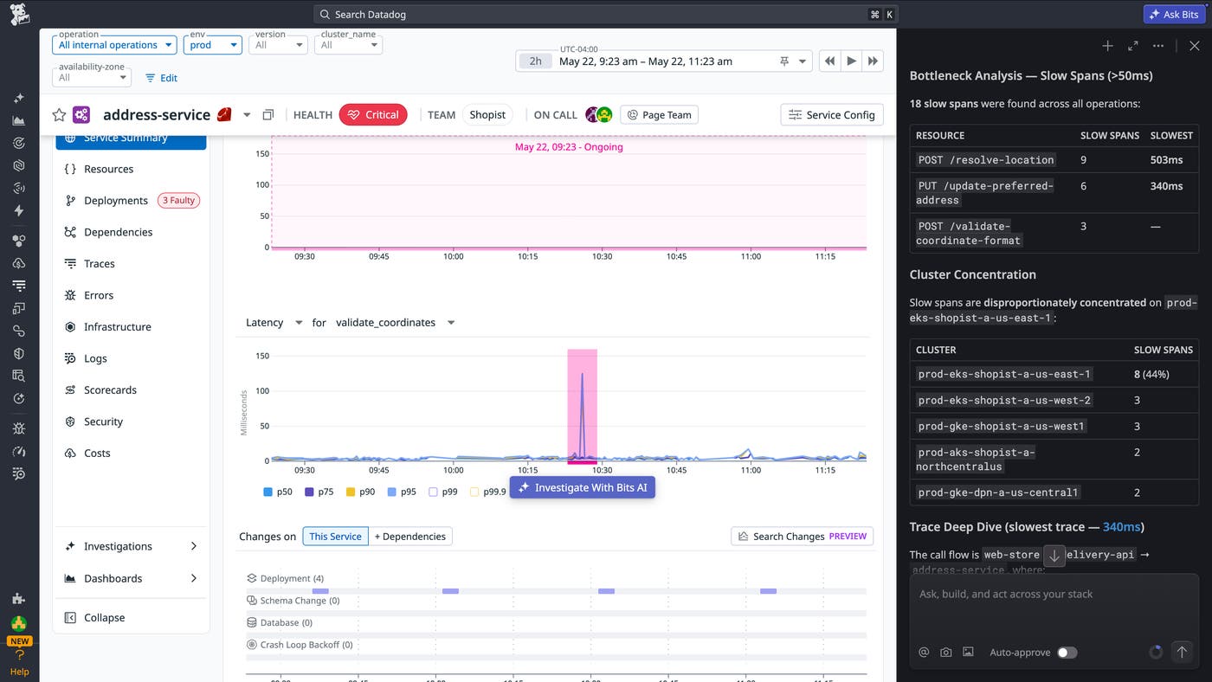Expand the Investigations section
This screenshot has width=1212, height=682.
132,546
